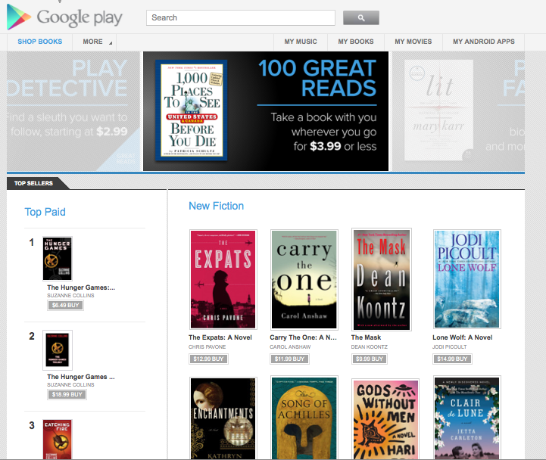Buy The Hunger Games for $6.49
546x460 pixels.
[x=65, y=305]
